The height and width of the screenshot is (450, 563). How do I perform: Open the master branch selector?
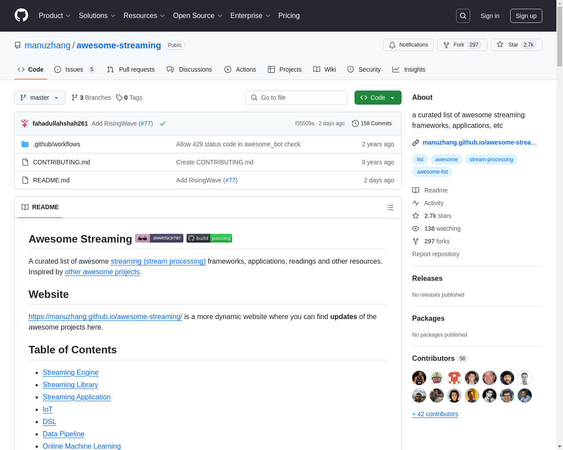(40, 98)
